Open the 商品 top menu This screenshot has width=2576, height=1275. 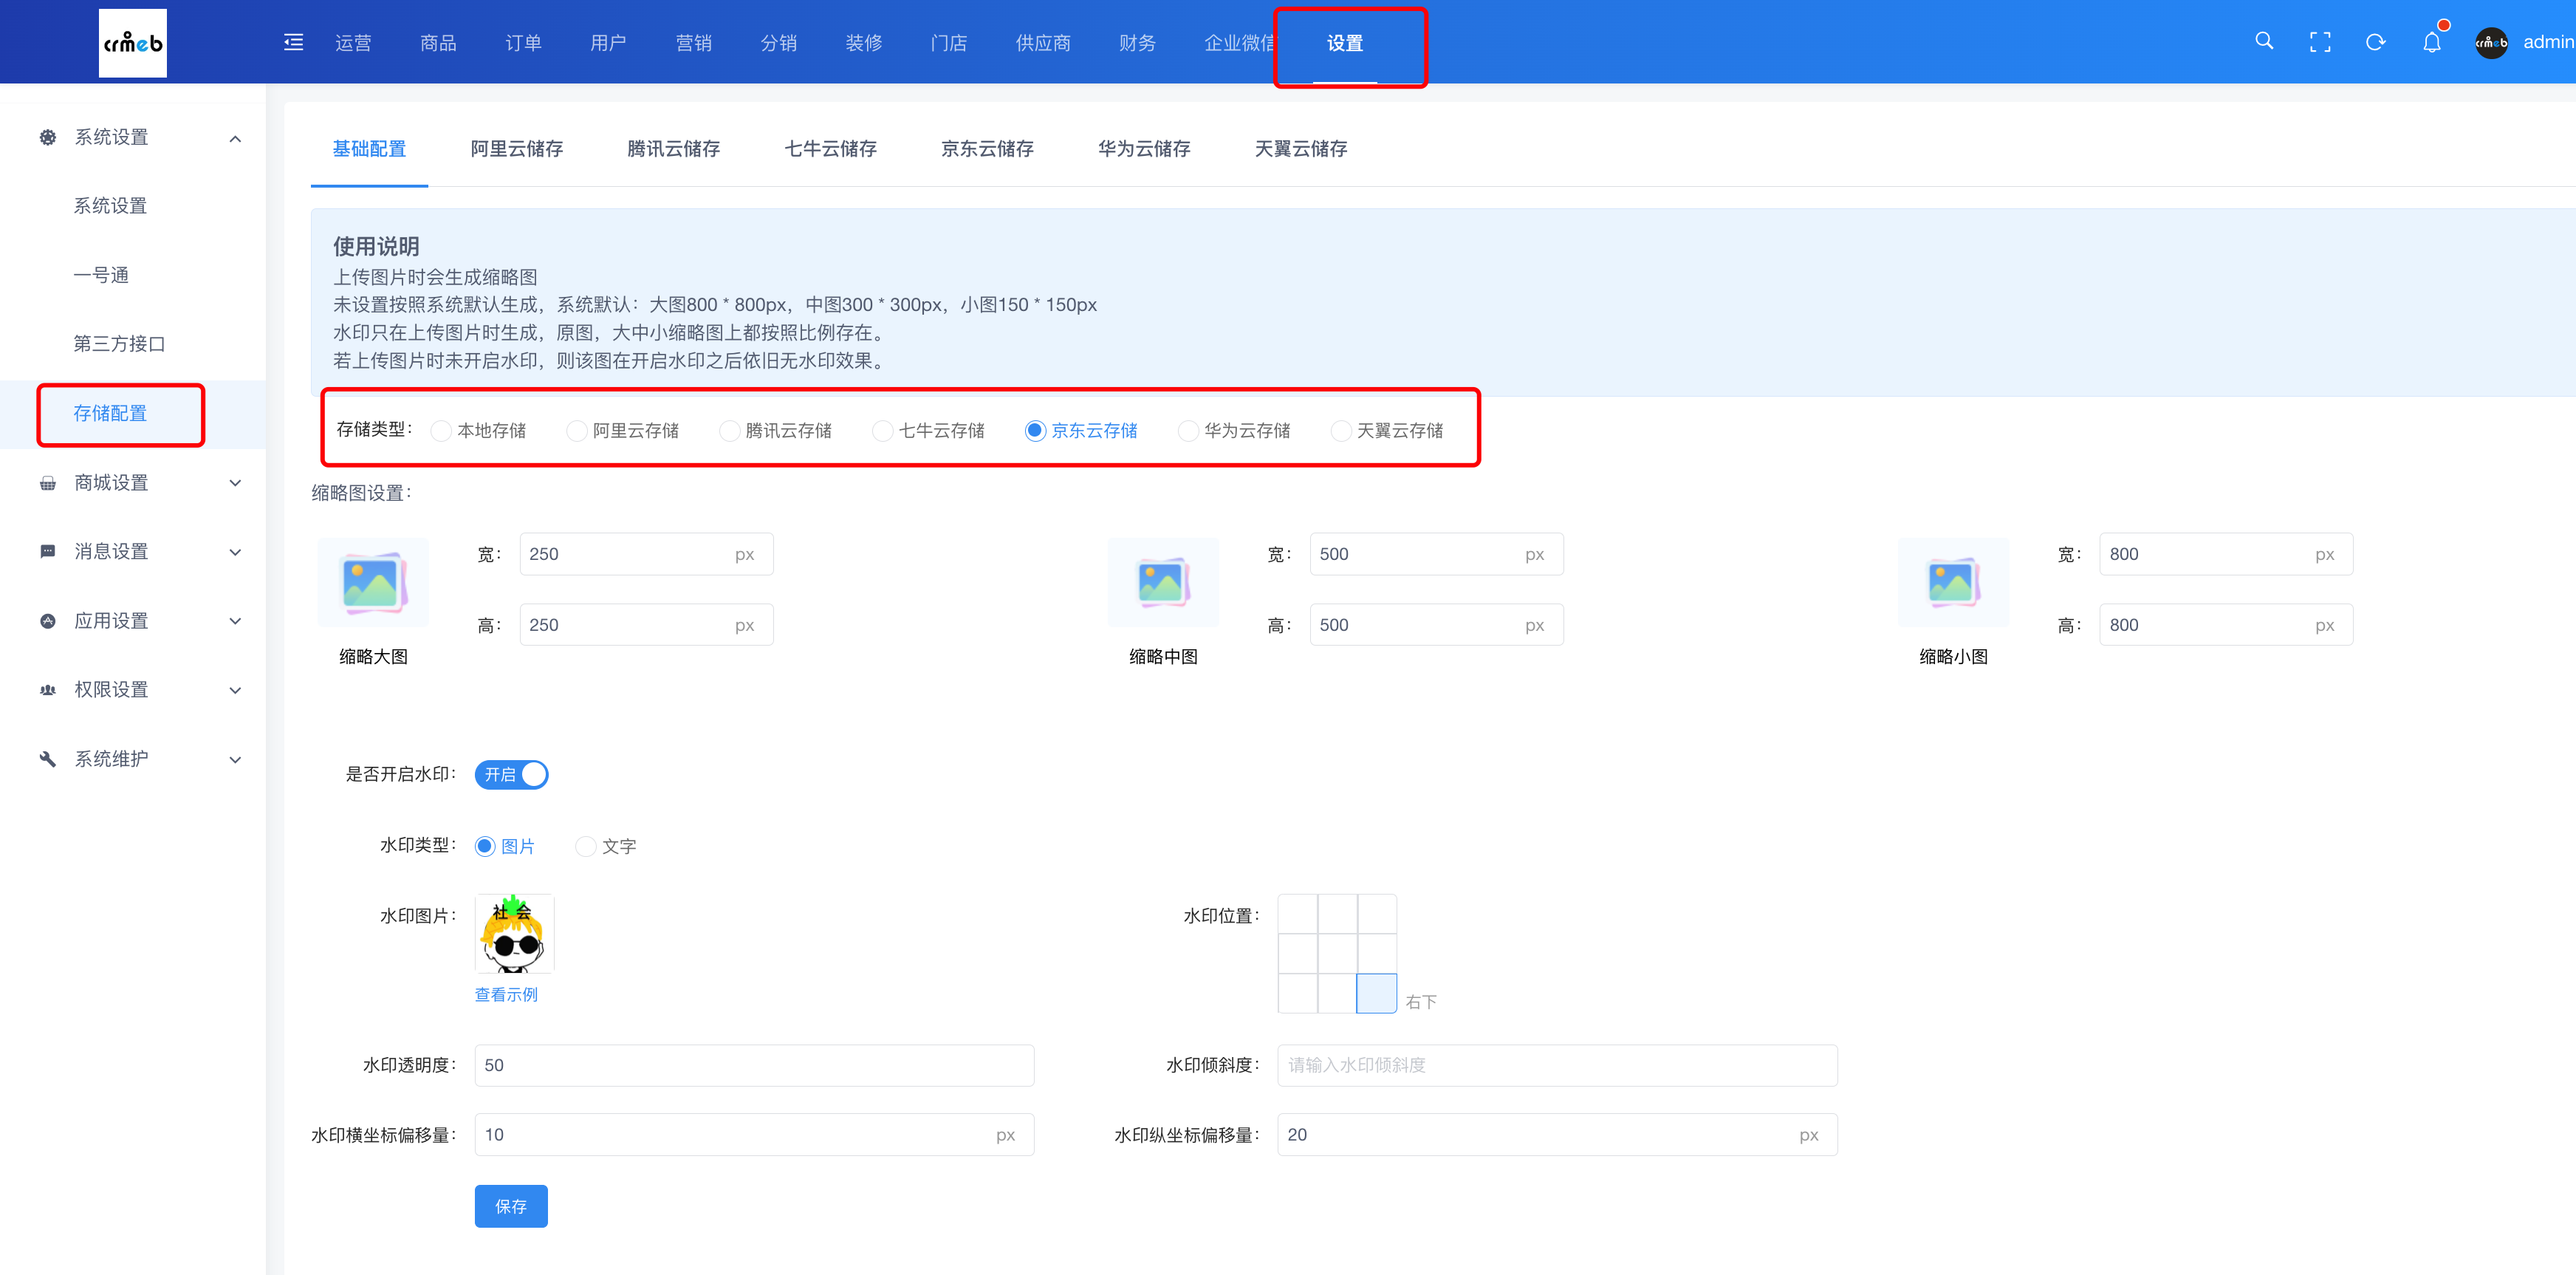(x=438, y=43)
